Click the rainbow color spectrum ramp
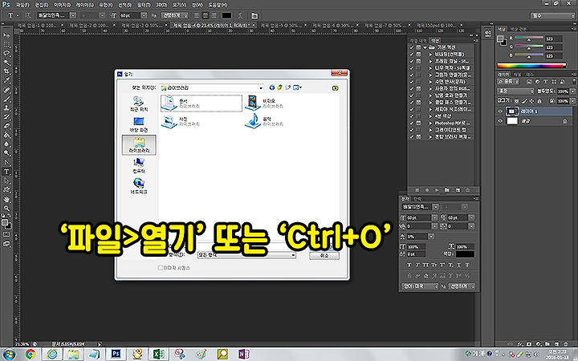The image size is (578, 361). [x=531, y=66]
